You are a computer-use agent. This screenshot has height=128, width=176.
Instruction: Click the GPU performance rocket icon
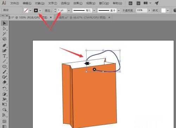point(157,3)
